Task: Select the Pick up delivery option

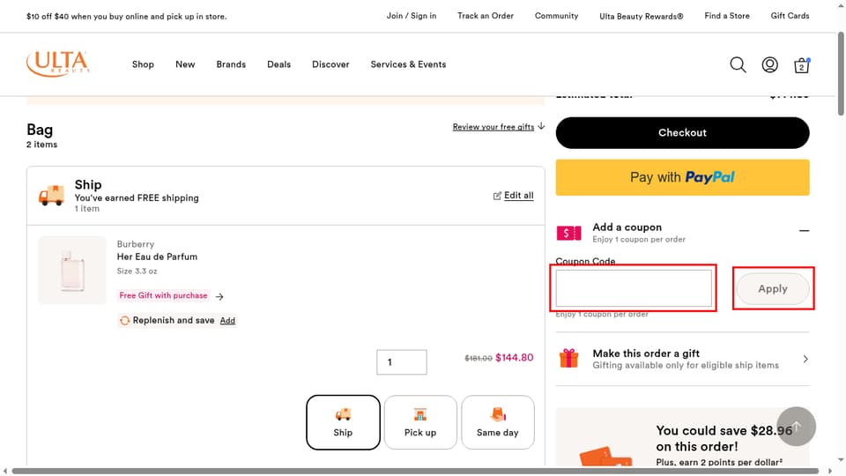Action: point(420,422)
